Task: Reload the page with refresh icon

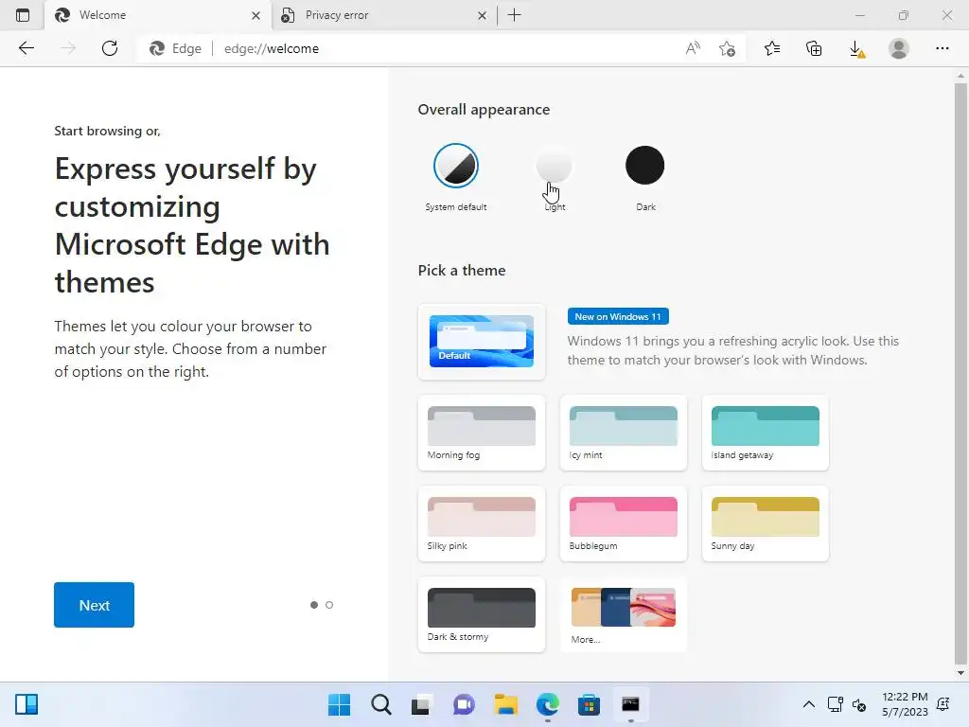Action: 110,48
